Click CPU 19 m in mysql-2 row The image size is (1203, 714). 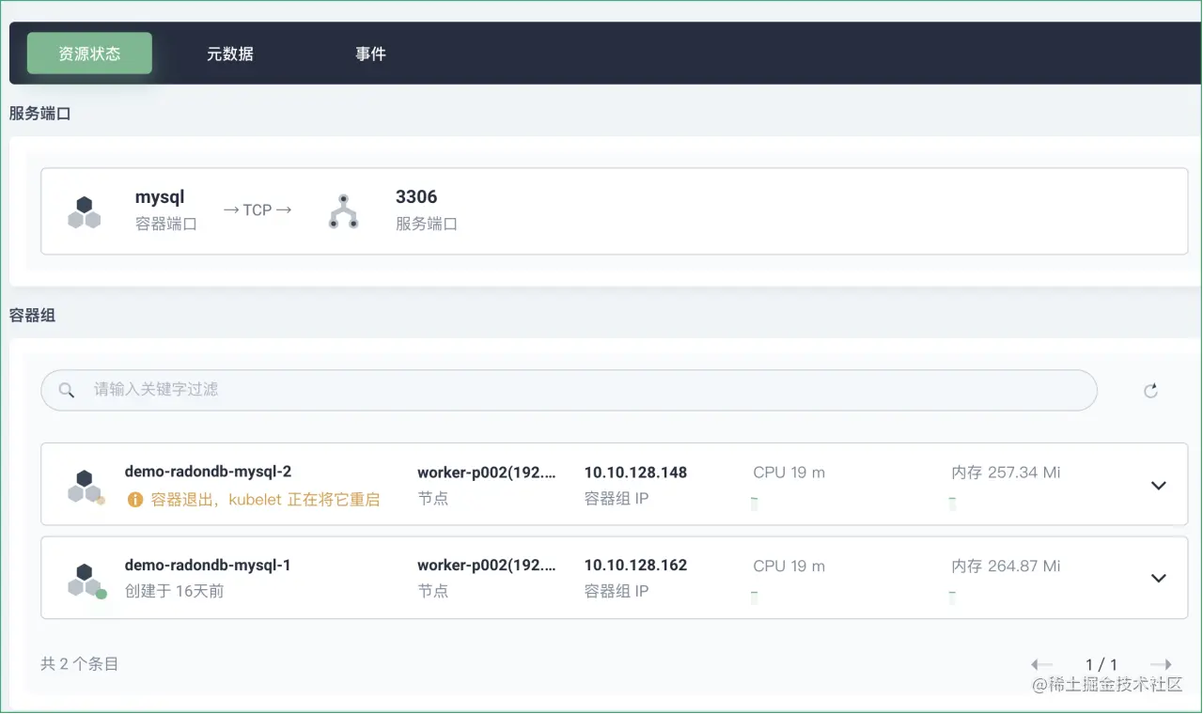[789, 473]
